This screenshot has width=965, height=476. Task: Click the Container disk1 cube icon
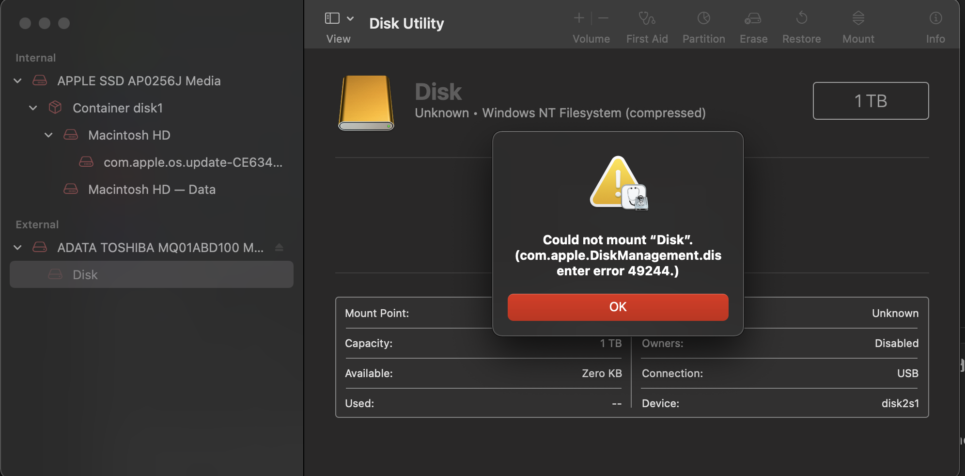coord(55,108)
